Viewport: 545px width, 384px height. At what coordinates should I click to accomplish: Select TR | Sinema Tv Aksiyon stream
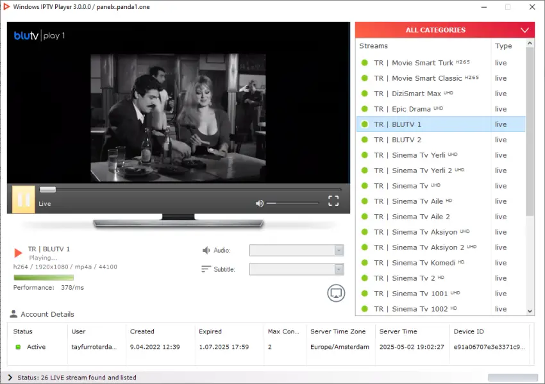point(440,232)
